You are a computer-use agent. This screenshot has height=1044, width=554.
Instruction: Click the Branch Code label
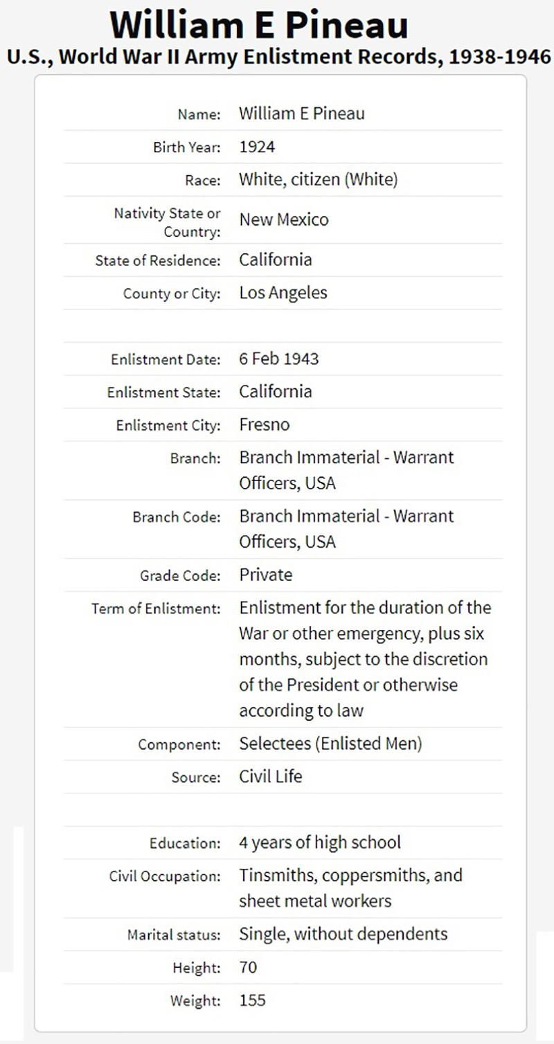[x=177, y=517]
